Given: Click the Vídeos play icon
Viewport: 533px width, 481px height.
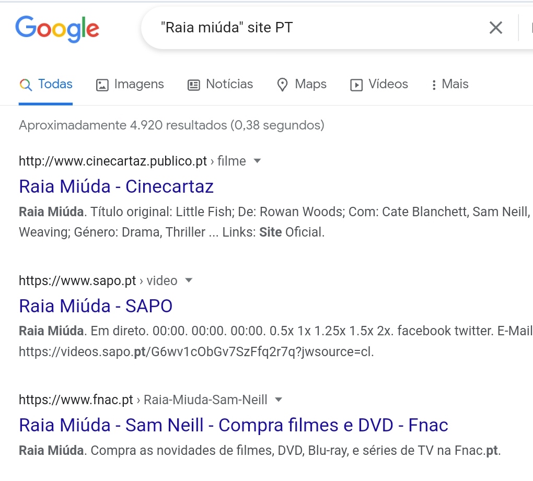Looking at the screenshot, I should click(x=356, y=85).
